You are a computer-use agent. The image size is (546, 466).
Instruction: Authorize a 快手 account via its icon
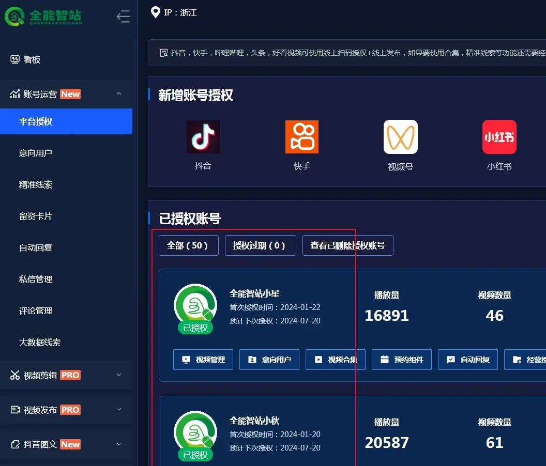coord(301,137)
